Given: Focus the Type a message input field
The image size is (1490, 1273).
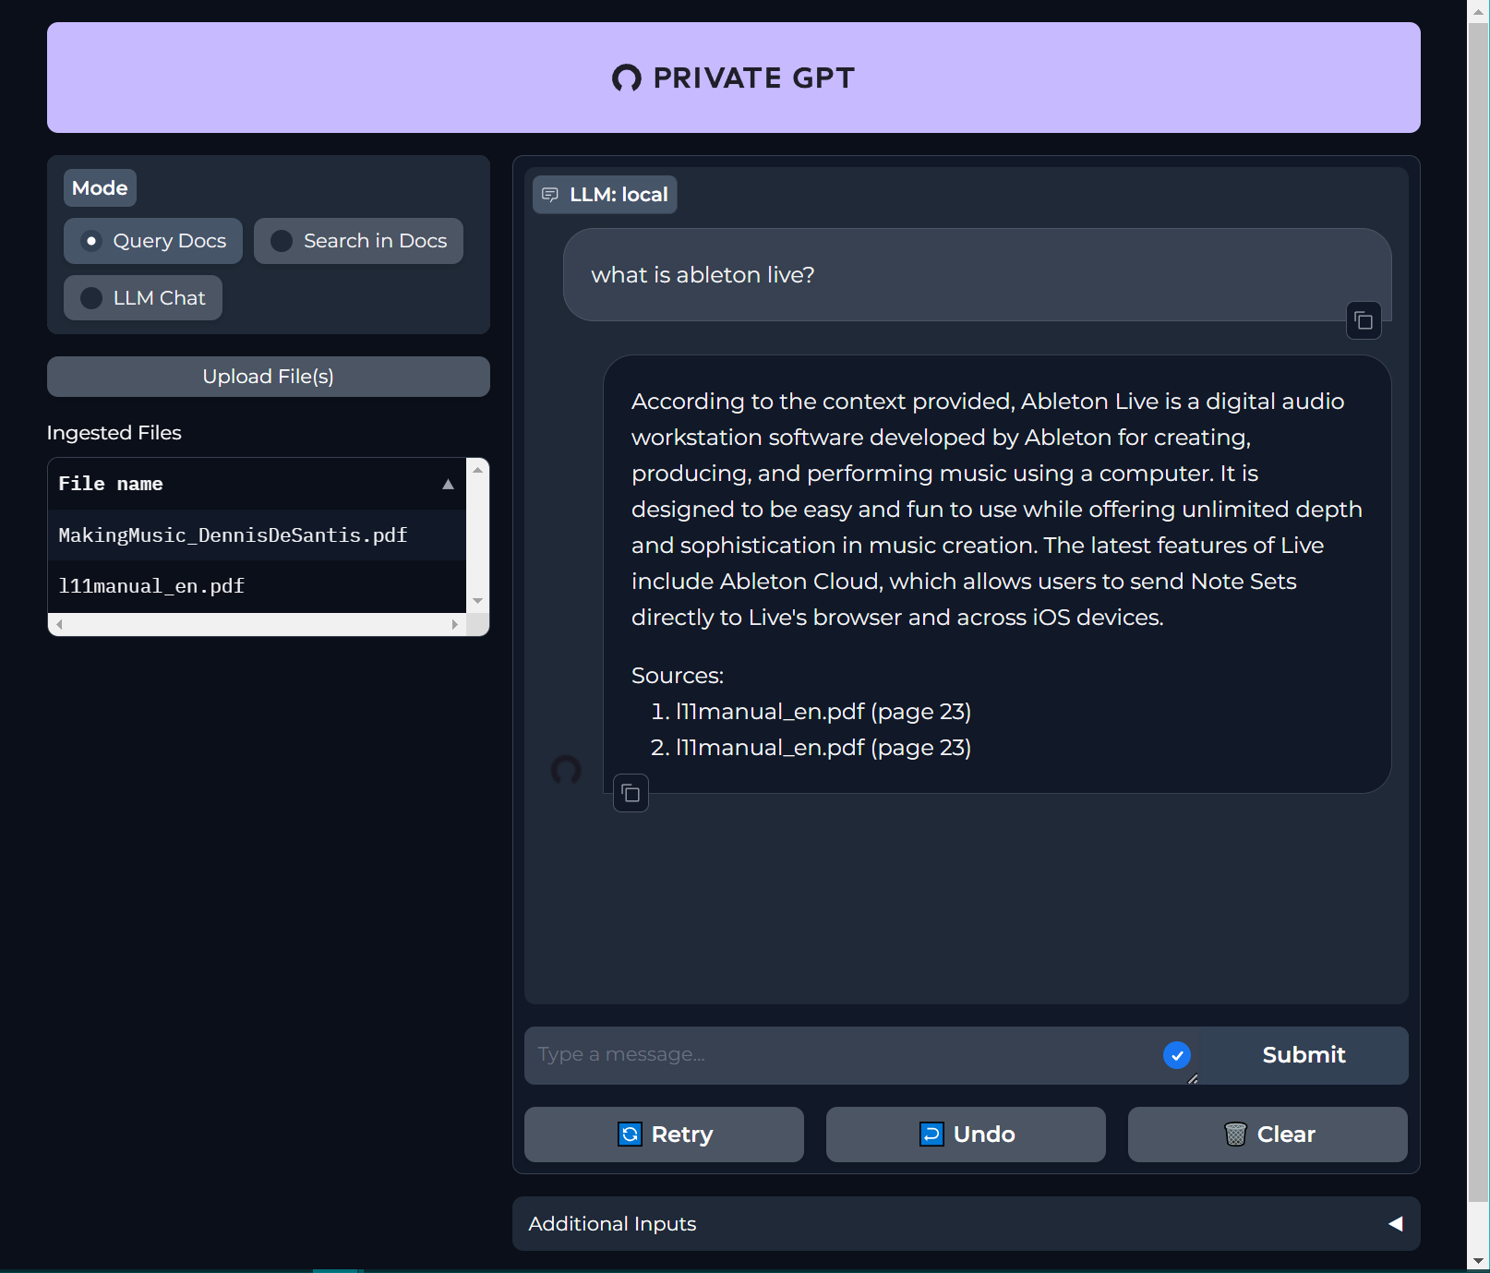Looking at the screenshot, I should coord(840,1055).
